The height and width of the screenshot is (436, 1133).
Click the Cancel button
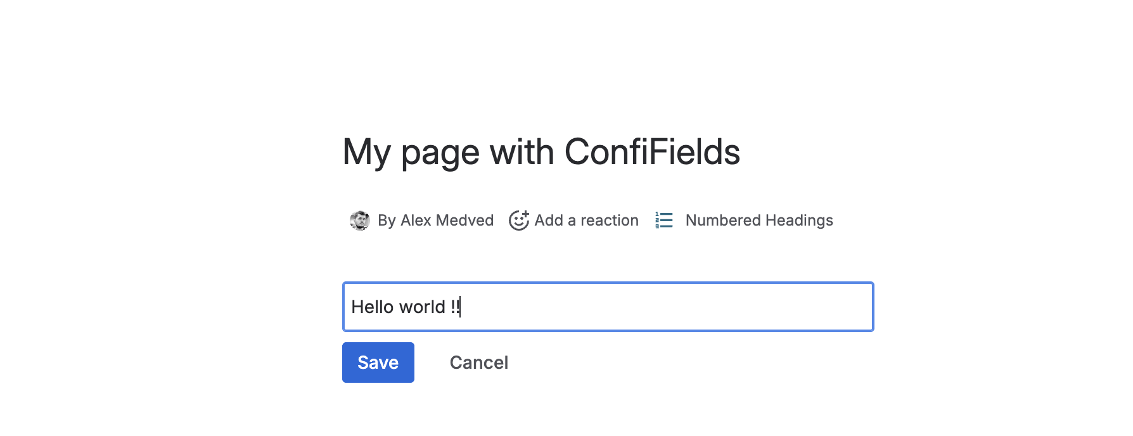(478, 362)
